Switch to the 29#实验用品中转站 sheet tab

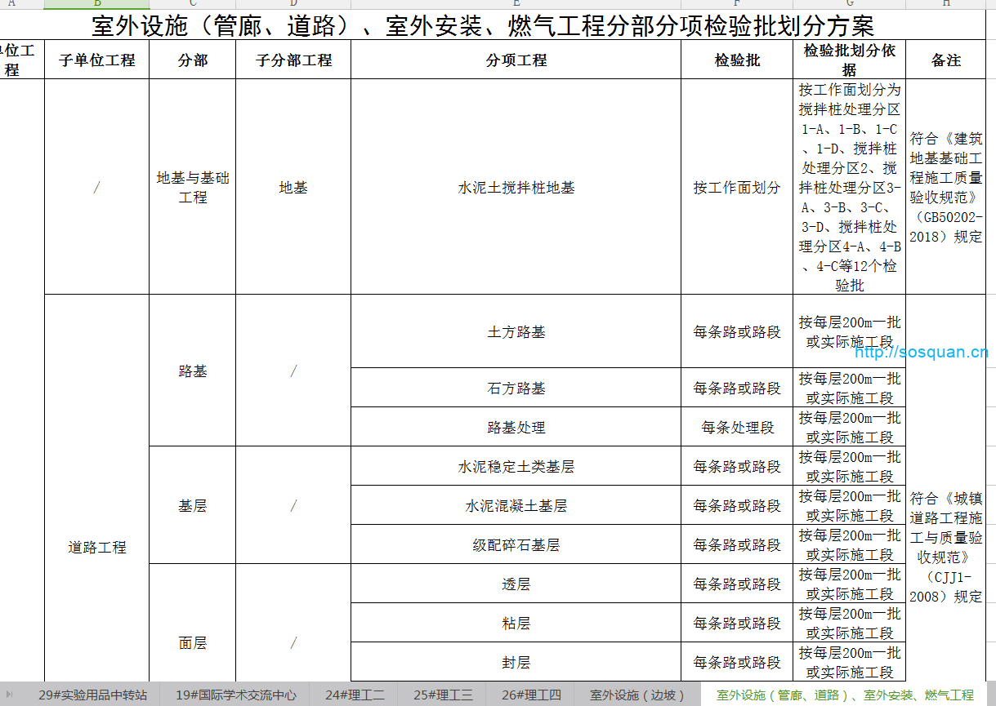point(92,695)
